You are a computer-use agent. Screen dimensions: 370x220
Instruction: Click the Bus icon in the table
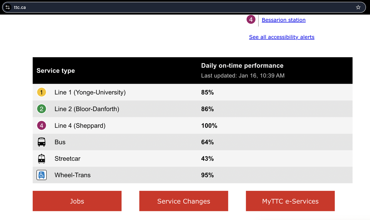(42, 142)
